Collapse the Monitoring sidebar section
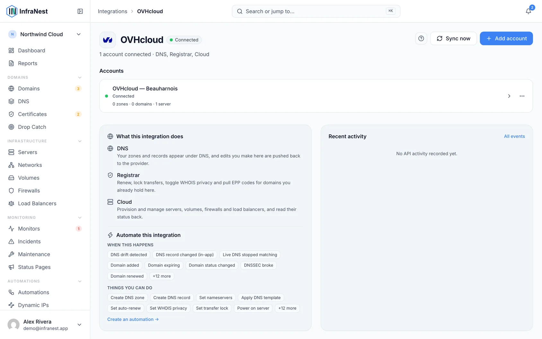 (80, 218)
